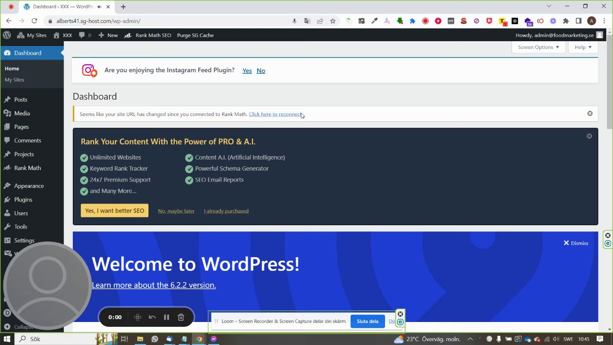Toggle the Chrome side panel
The image size is (613, 345).
[579, 21]
